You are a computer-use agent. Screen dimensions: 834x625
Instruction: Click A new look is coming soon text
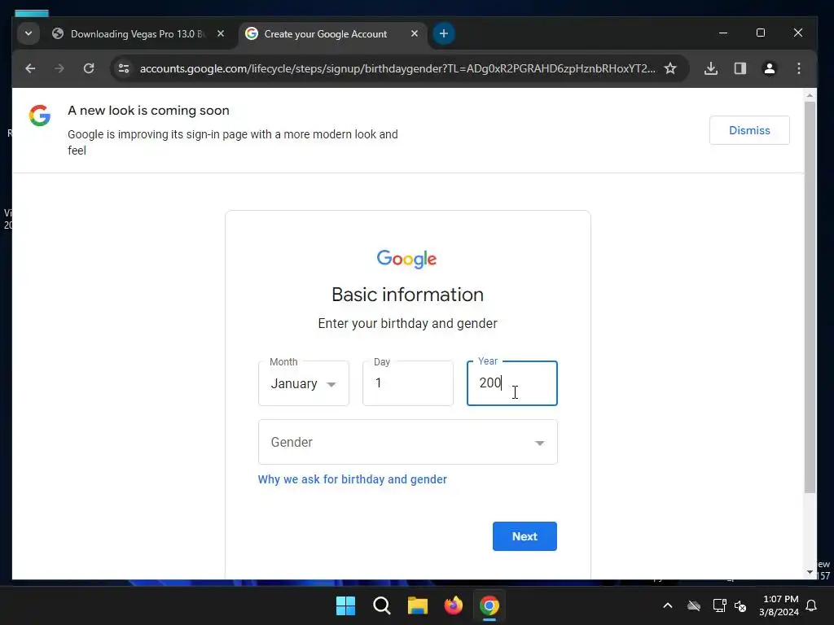148,111
